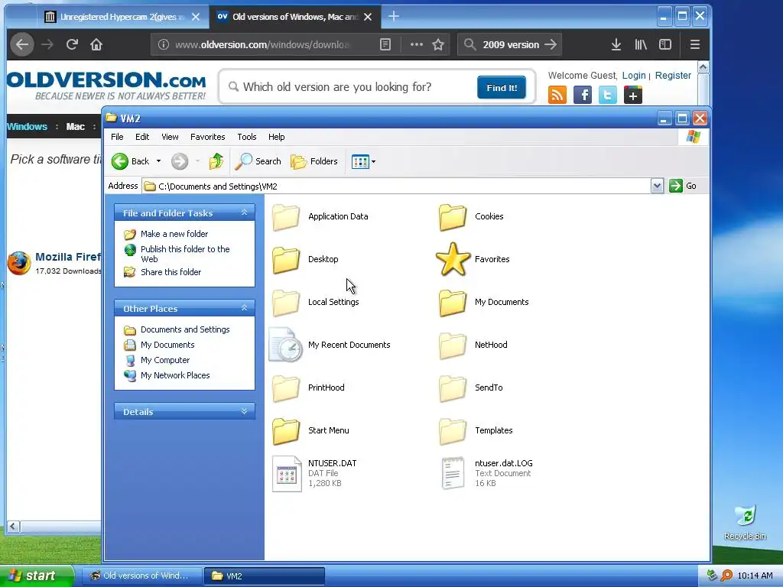This screenshot has width=783, height=587.
Task: Select the SendTo folder icon
Action: point(453,388)
